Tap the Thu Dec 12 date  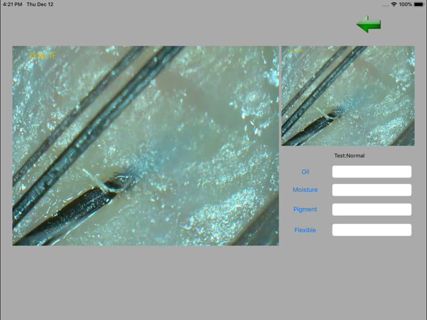tap(40, 4)
